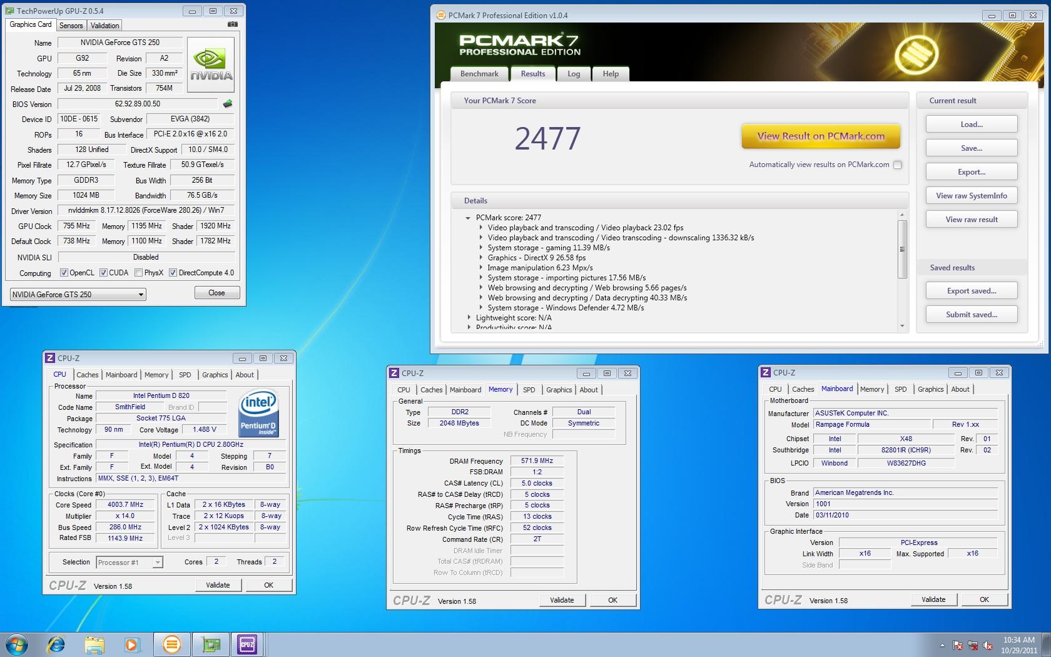Click the PCMark 7 title bar icon
1051x657 pixels.
441,15
